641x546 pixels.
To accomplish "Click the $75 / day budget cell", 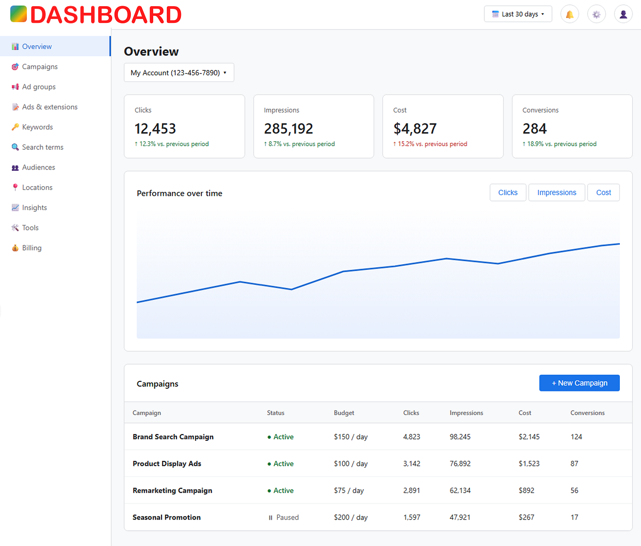I will pos(349,491).
